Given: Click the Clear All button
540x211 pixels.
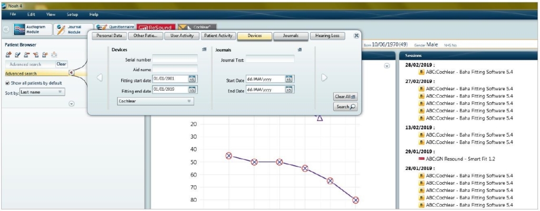Looking at the screenshot, I should (x=345, y=97).
